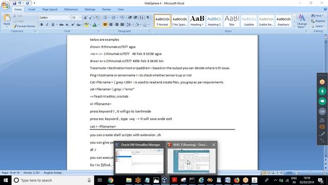The width and height of the screenshot is (328, 185).
Task: Click font color red A button
Action: coord(94,25)
